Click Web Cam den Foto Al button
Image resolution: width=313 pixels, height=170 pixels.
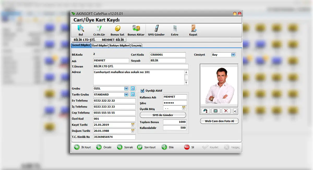point(219,121)
